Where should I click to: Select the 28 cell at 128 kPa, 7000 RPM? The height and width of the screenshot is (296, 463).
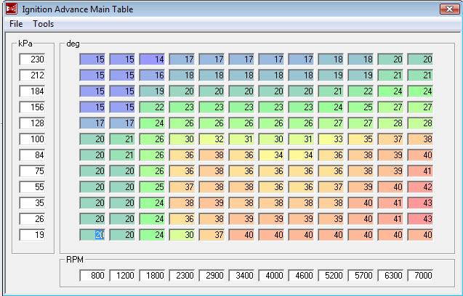click(x=420, y=123)
